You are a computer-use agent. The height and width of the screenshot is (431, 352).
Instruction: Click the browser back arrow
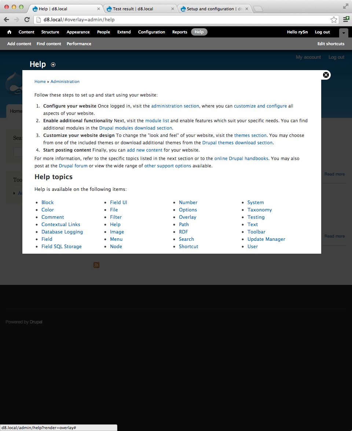tap(7, 19)
